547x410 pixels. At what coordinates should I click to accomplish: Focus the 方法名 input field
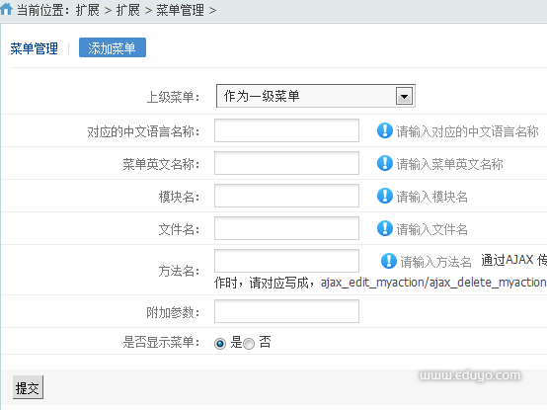[x=286, y=261]
